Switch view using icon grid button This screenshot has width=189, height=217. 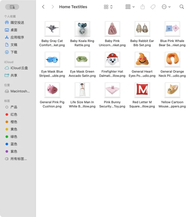[x=106, y=7]
